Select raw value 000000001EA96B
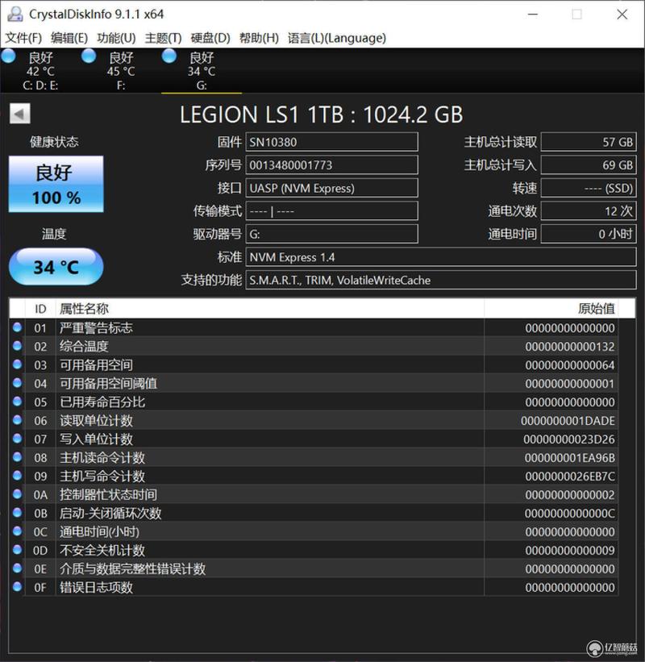The height and width of the screenshot is (662, 645). [x=569, y=458]
